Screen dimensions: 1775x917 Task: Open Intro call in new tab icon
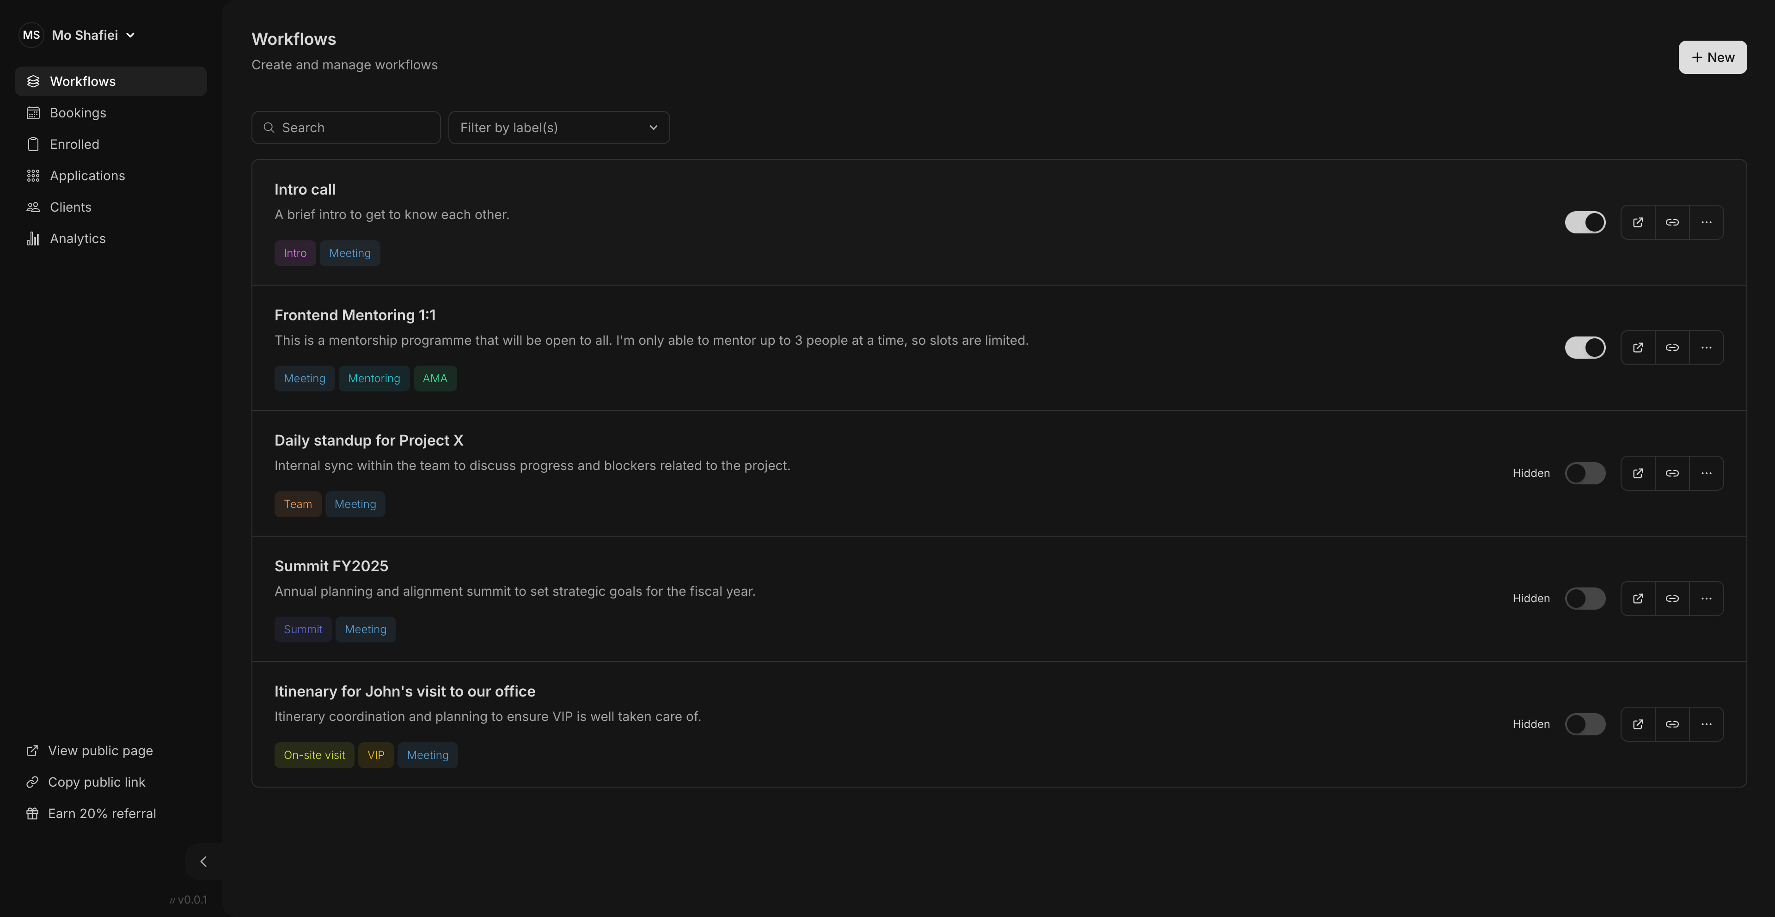(1638, 222)
